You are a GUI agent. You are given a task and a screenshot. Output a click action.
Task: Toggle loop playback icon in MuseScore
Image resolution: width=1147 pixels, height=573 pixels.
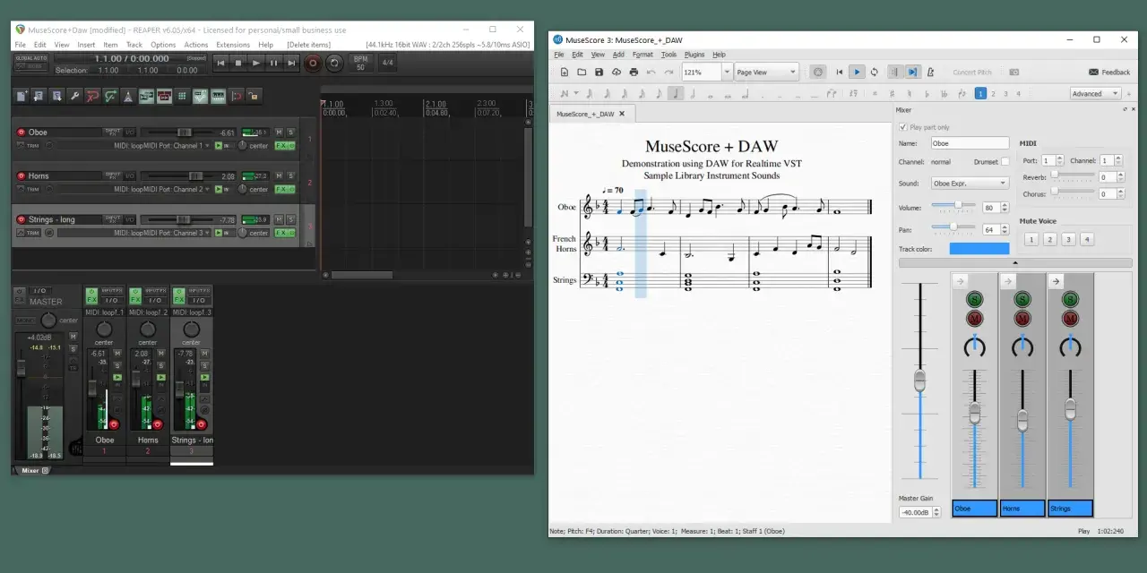pos(875,72)
